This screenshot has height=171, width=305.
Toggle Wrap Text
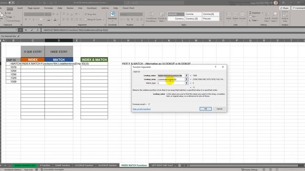91,14
